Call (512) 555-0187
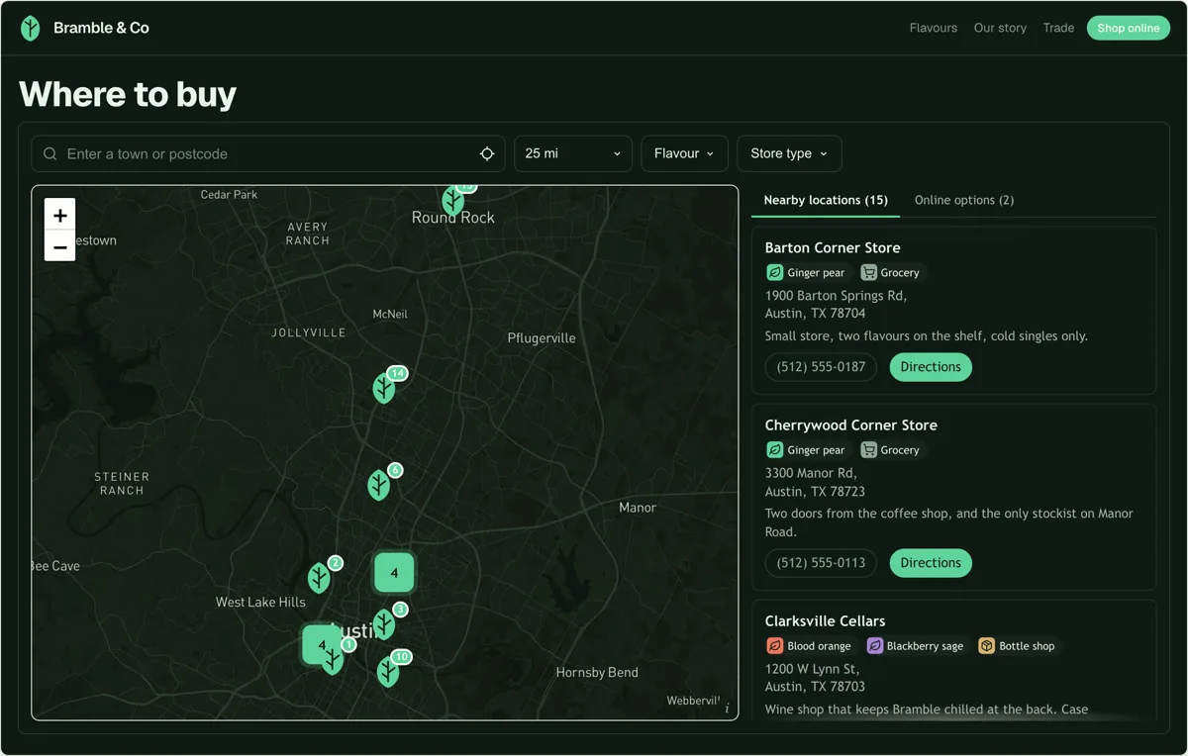The image size is (1188, 756). [x=821, y=366]
